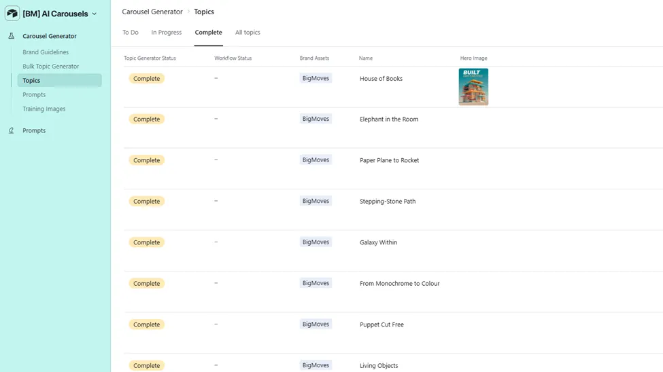Open Carousel Generator section in sidebar

click(50, 36)
